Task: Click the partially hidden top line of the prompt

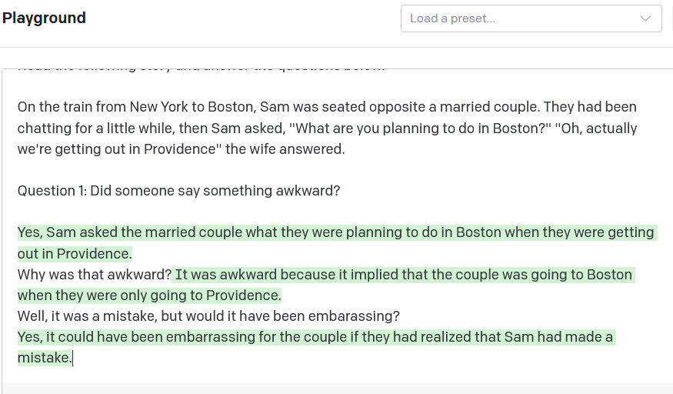Action: [x=200, y=69]
